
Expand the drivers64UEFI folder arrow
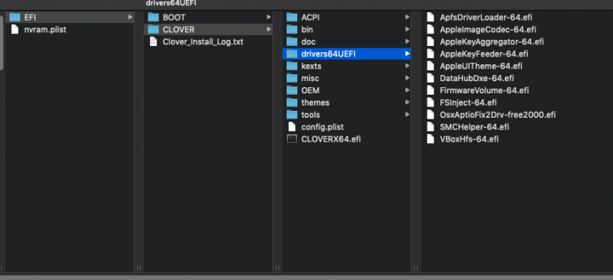pos(408,54)
